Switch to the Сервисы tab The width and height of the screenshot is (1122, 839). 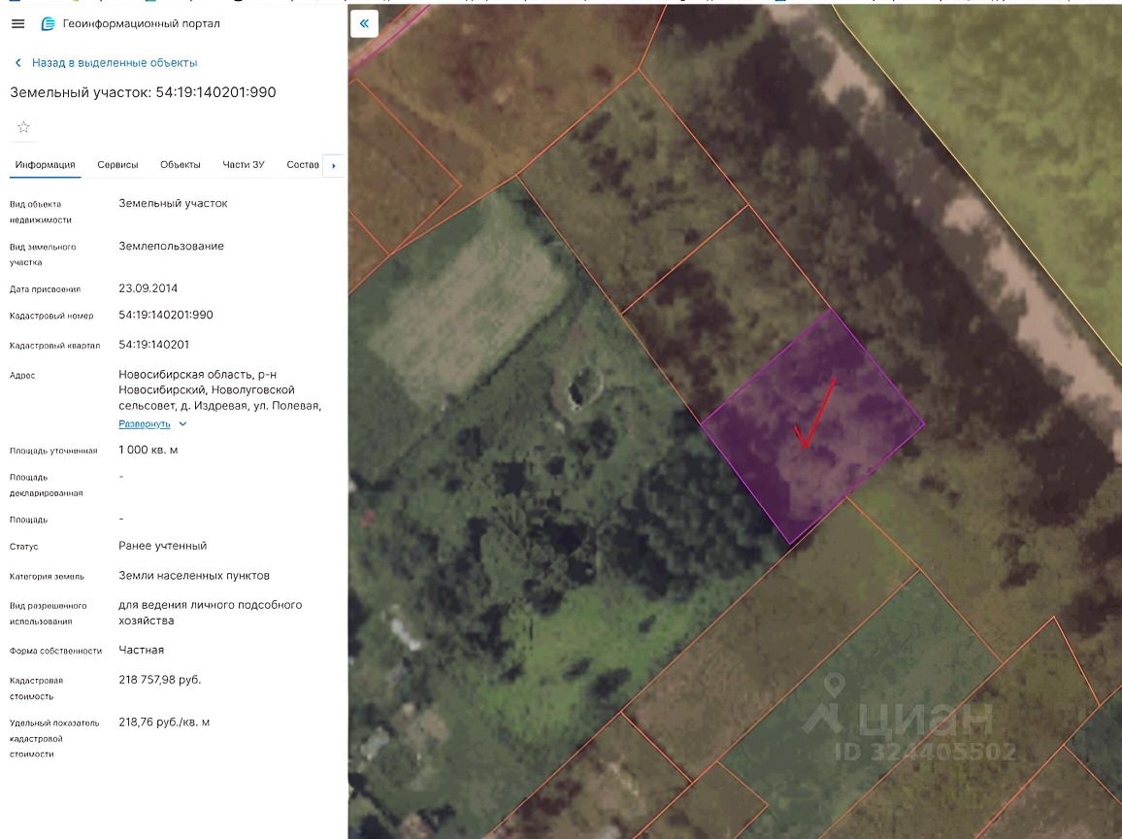pos(117,164)
